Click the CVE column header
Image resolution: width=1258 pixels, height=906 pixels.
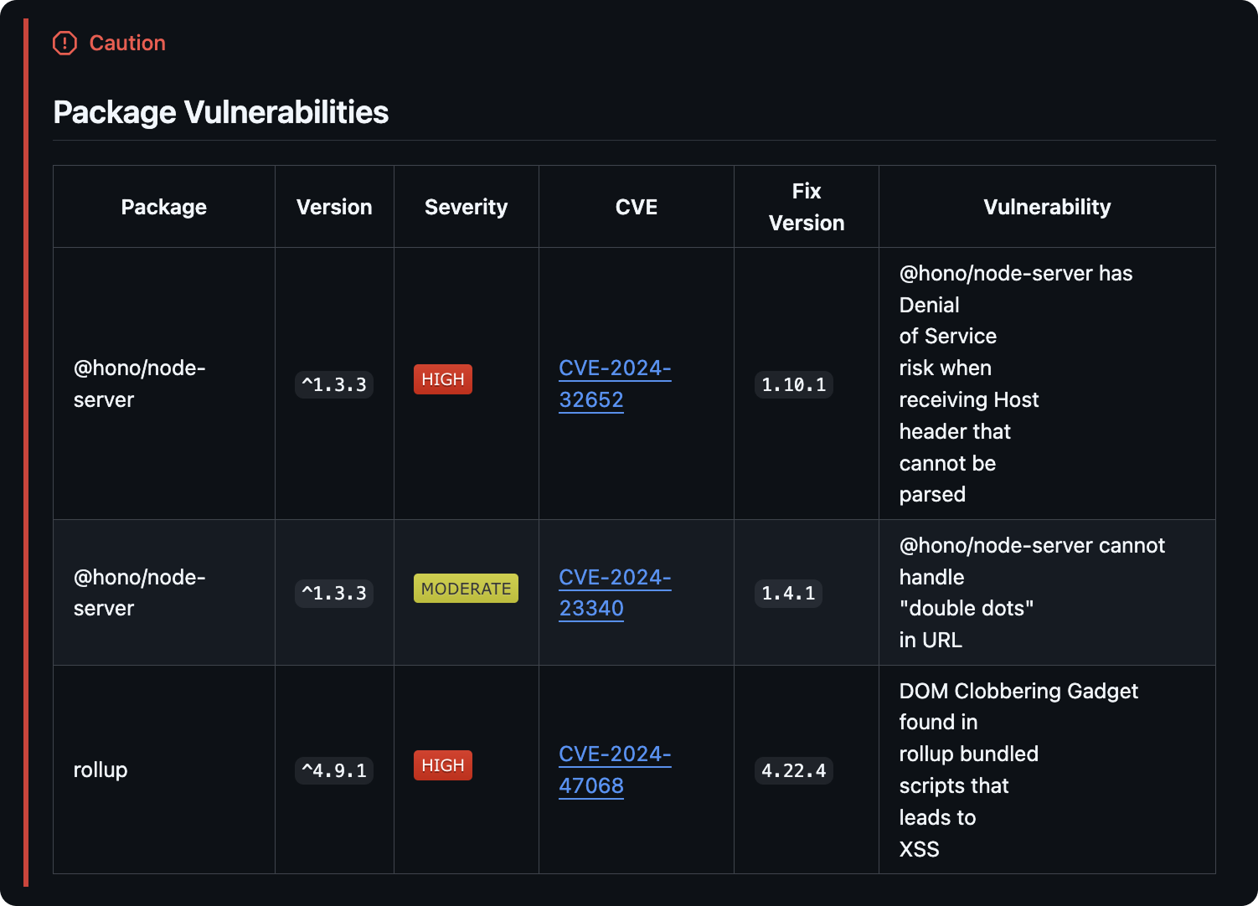[636, 207]
